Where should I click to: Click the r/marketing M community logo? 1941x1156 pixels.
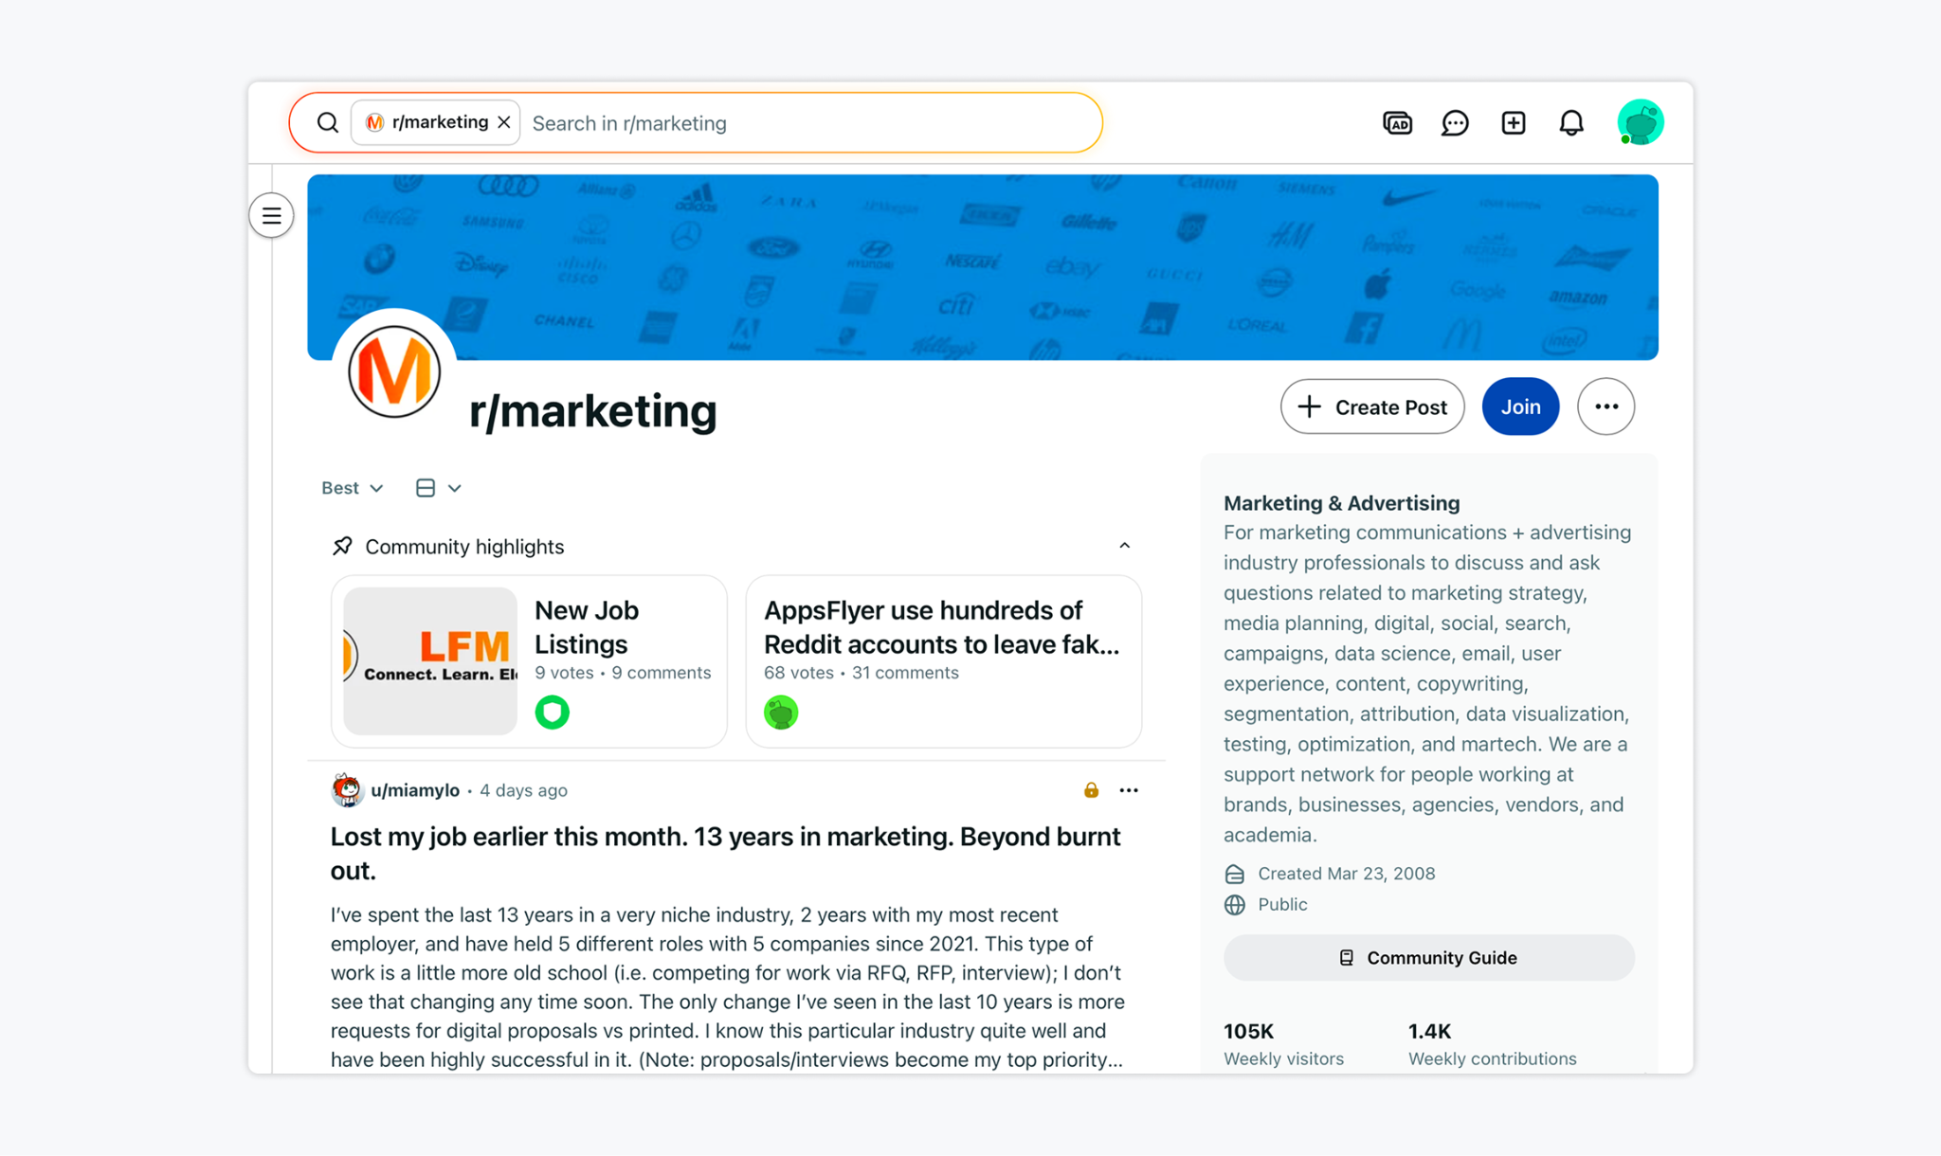[x=394, y=371]
